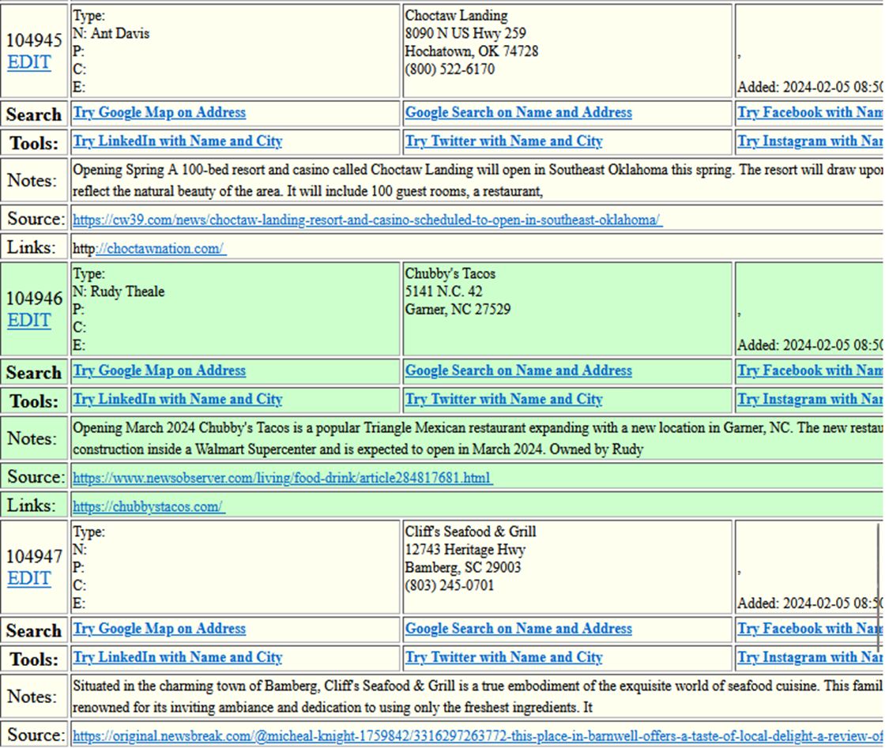Click phone number (800) 522-6170
Image resolution: width=889 pixels, height=748 pixels.
(450, 70)
